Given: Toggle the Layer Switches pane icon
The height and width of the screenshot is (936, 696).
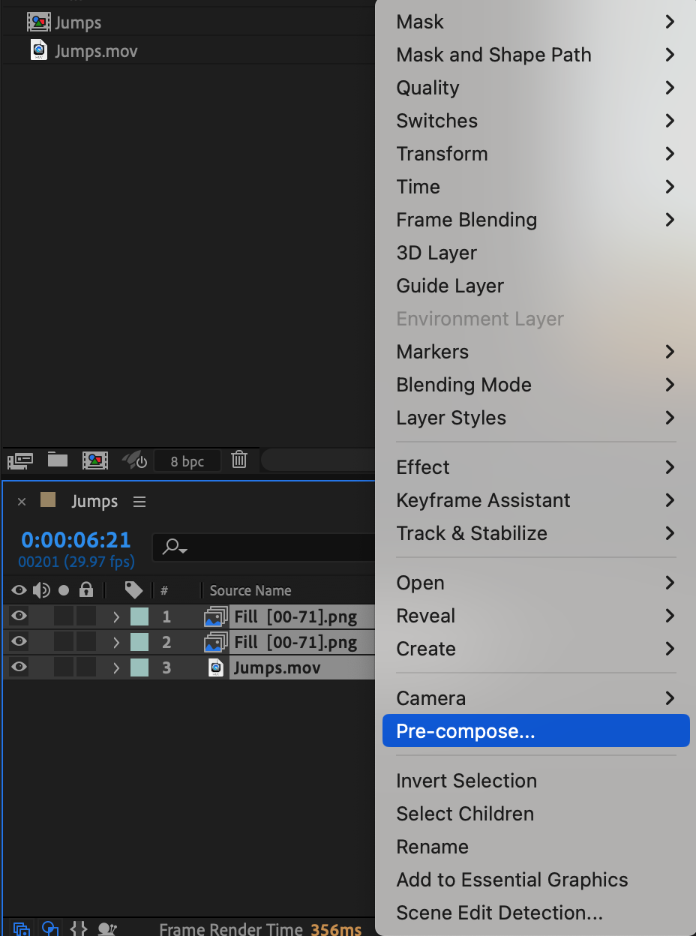Looking at the screenshot, I should (21, 928).
